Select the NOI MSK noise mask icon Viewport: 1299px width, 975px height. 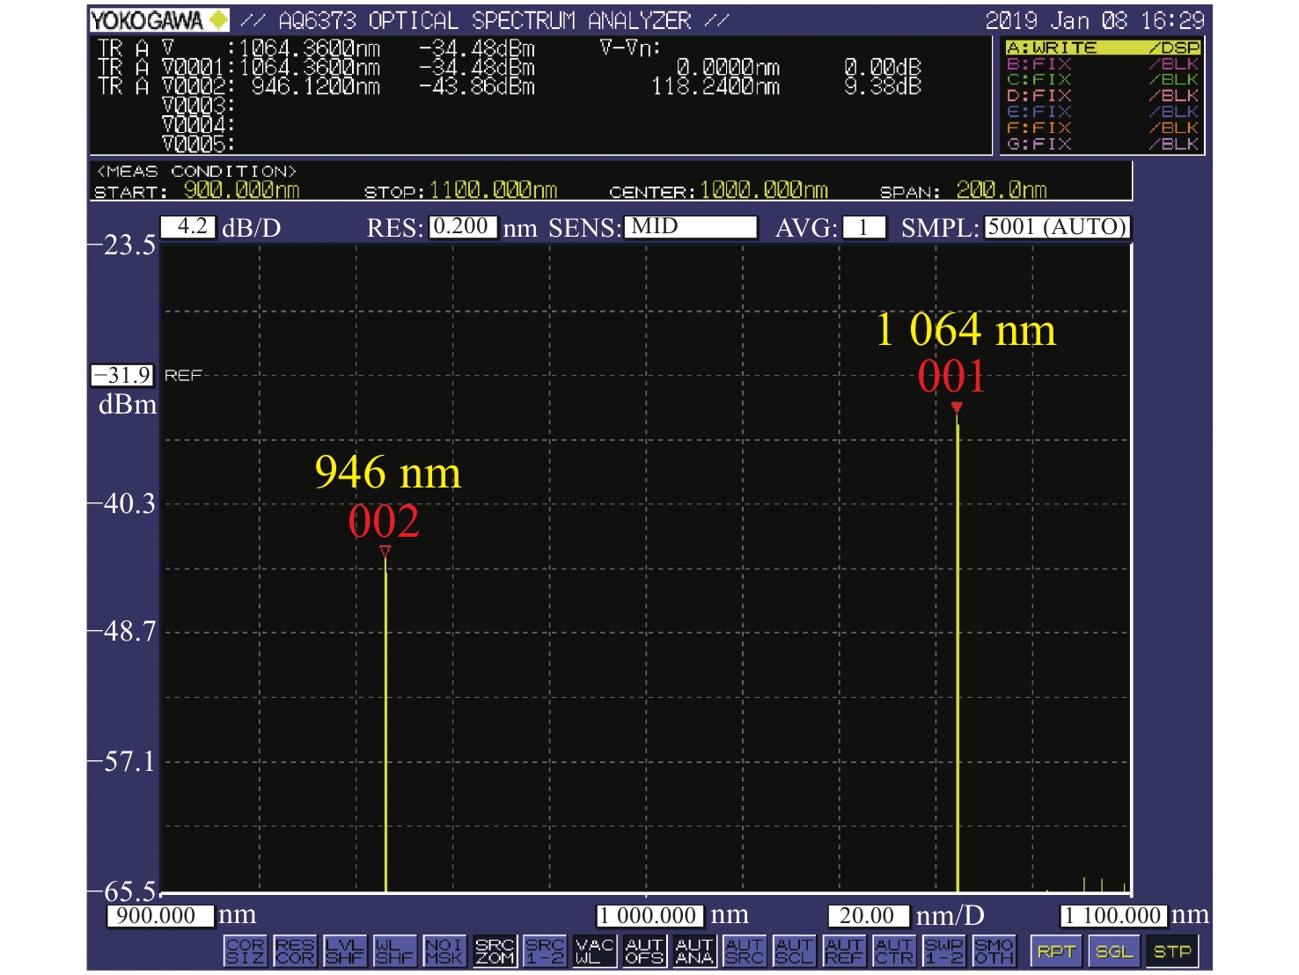coord(444,951)
